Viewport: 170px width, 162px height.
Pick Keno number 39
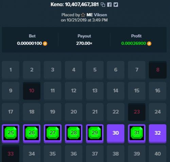pyautogui.click(x=137, y=153)
